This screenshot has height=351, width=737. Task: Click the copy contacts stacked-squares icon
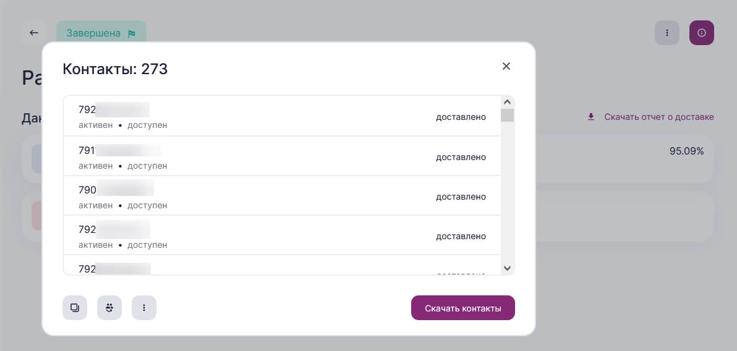point(75,308)
